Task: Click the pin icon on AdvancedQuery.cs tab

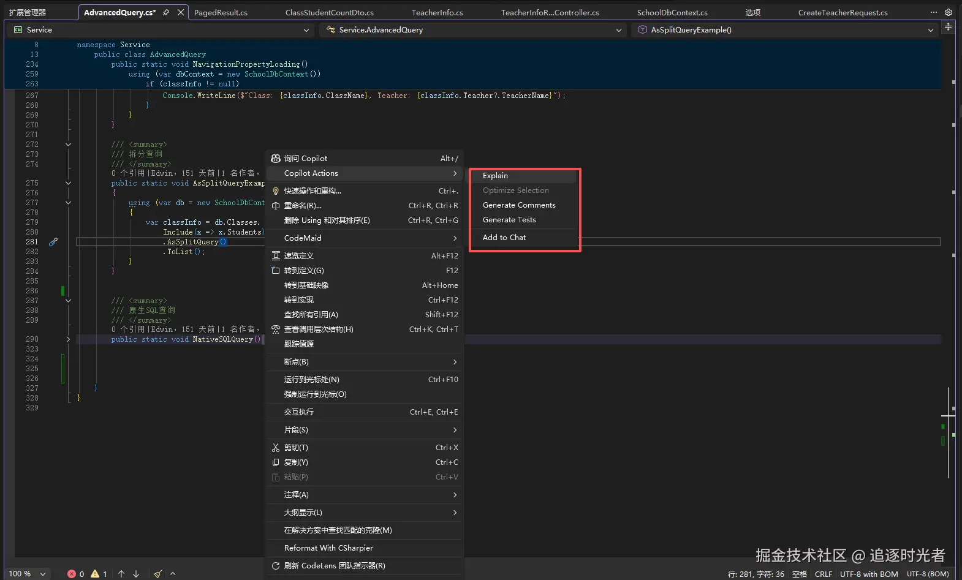Action: [166, 12]
